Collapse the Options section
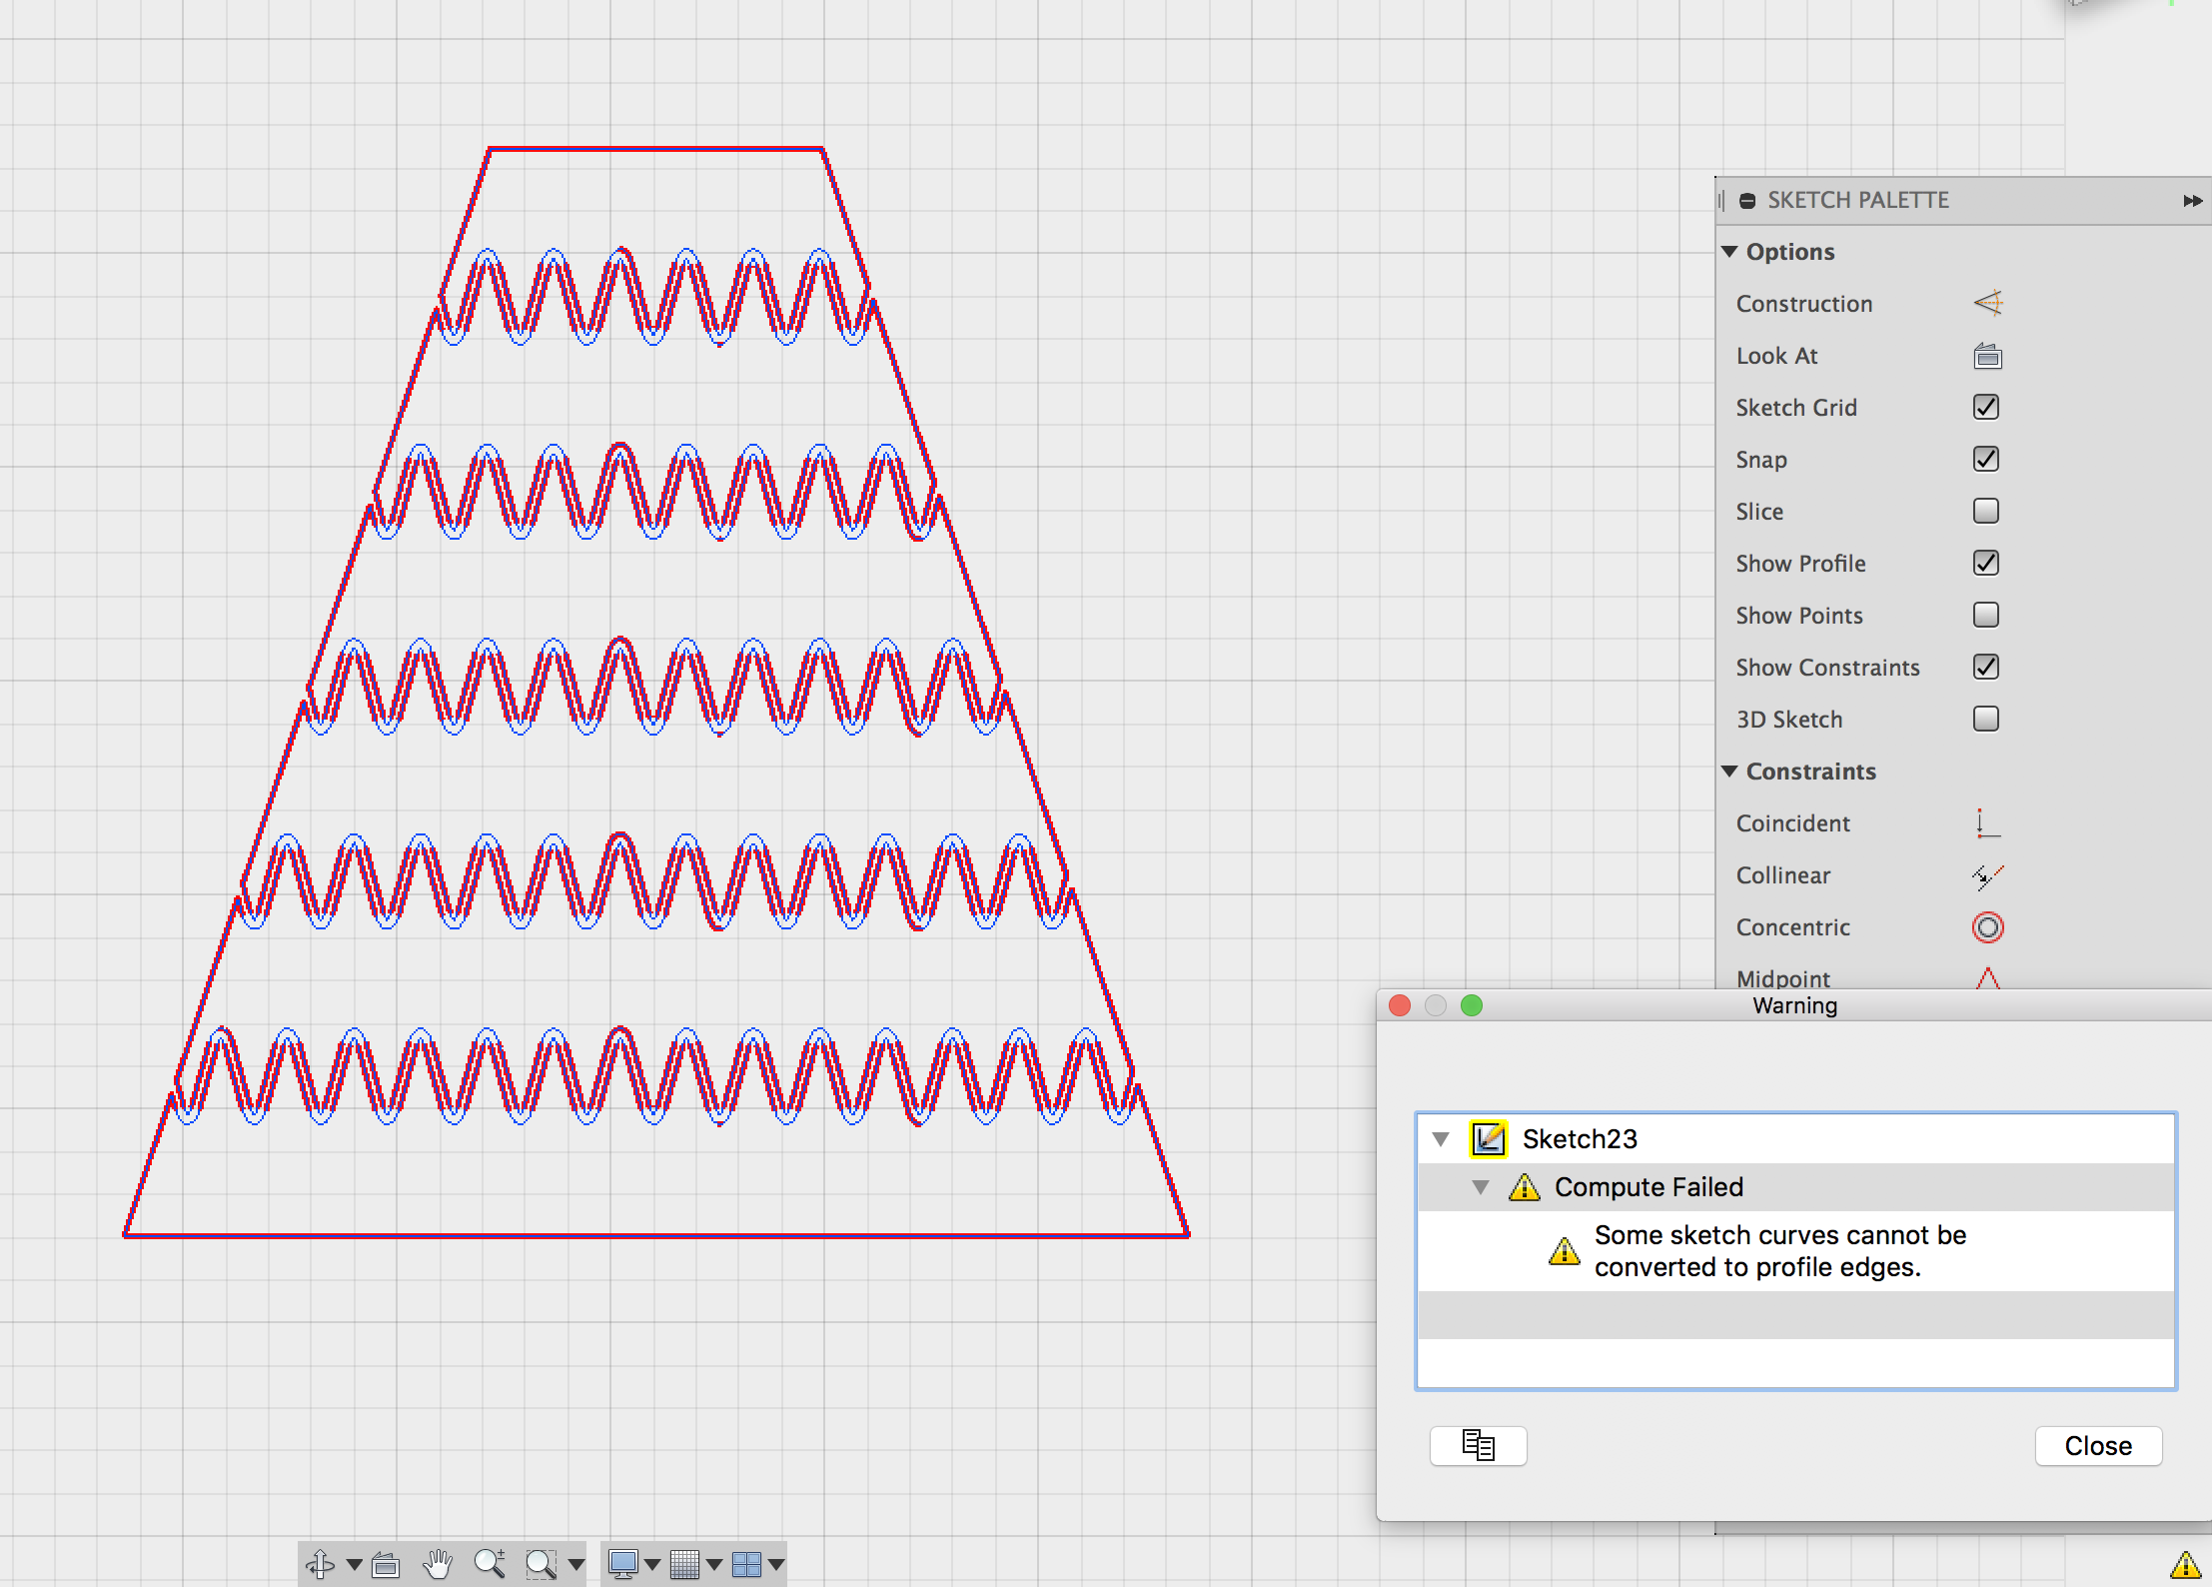This screenshot has height=1587, width=2212. click(x=1730, y=252)
